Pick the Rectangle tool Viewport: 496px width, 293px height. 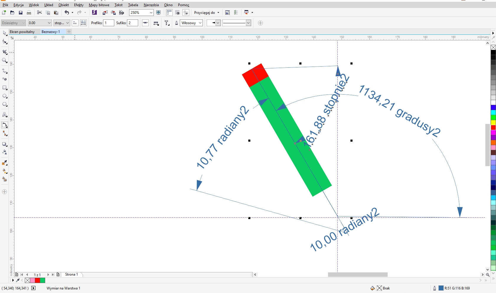5,88
